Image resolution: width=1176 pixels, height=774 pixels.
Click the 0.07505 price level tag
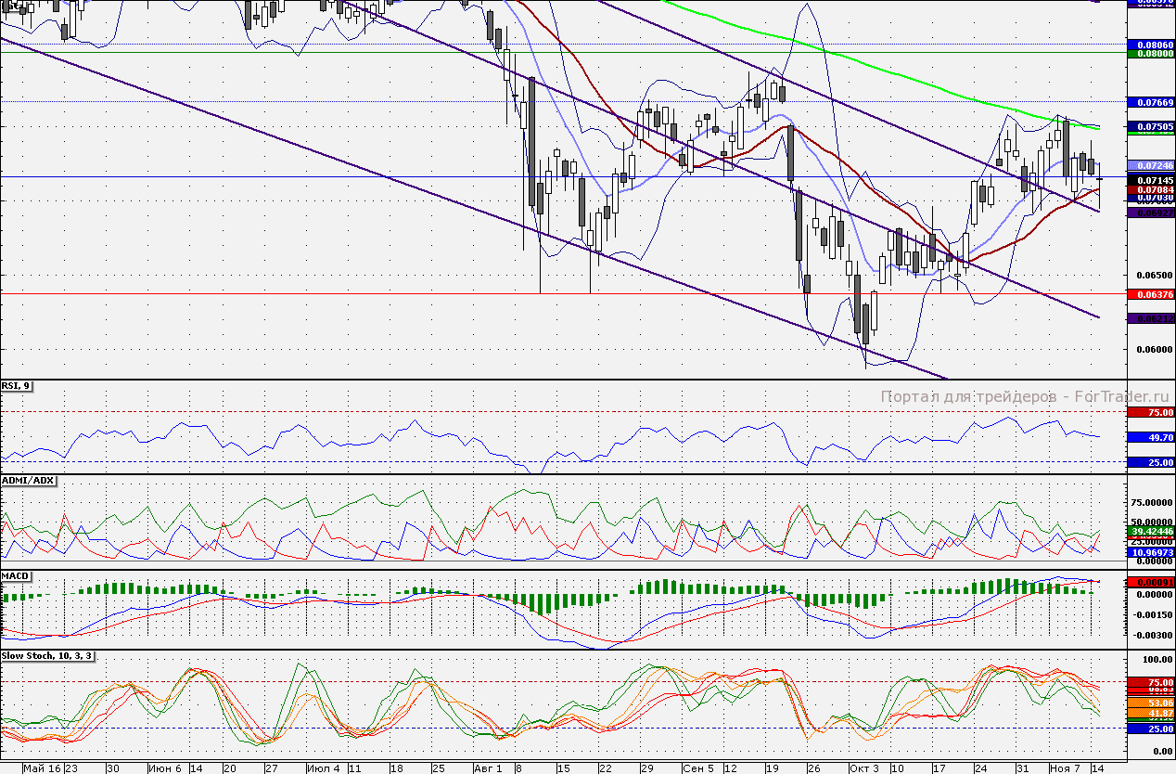(x=1151, y=126)
